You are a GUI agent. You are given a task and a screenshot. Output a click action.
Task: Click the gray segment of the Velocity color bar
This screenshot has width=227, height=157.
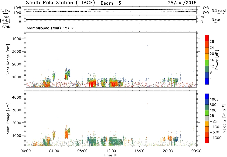[207, 118]
